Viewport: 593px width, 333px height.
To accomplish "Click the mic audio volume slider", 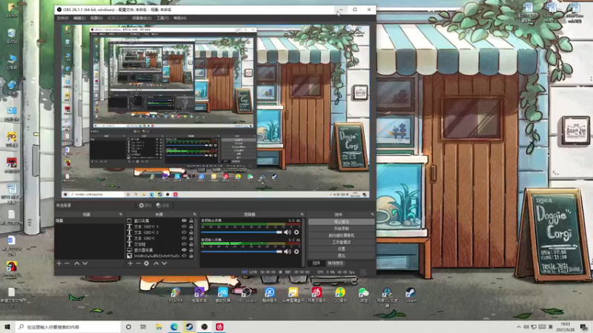I will click(242, 252).
